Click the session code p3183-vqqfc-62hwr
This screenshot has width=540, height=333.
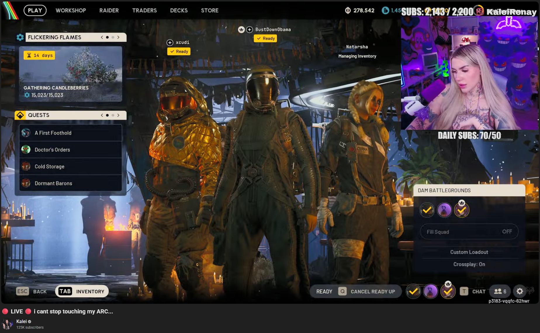click(509, 301)
